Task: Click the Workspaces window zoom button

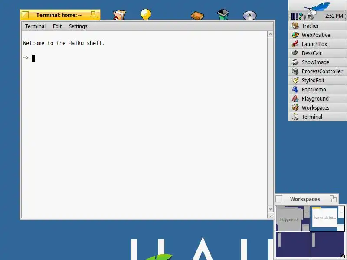Action: pos(333,199)
